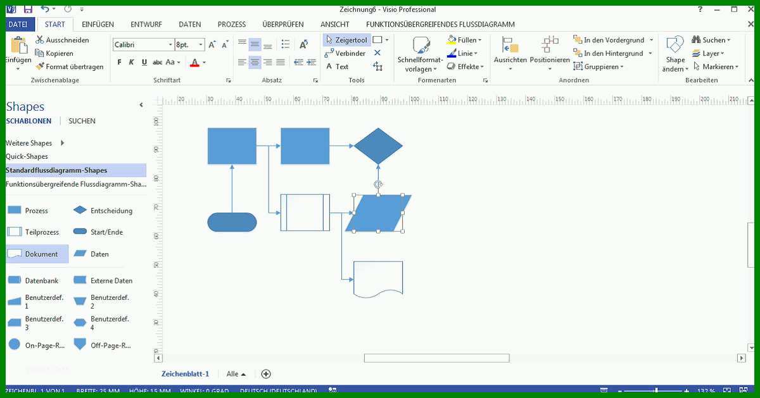Select the Zeigertool pointer tool
Screen dimensions: 760x398
coord(346,40)
